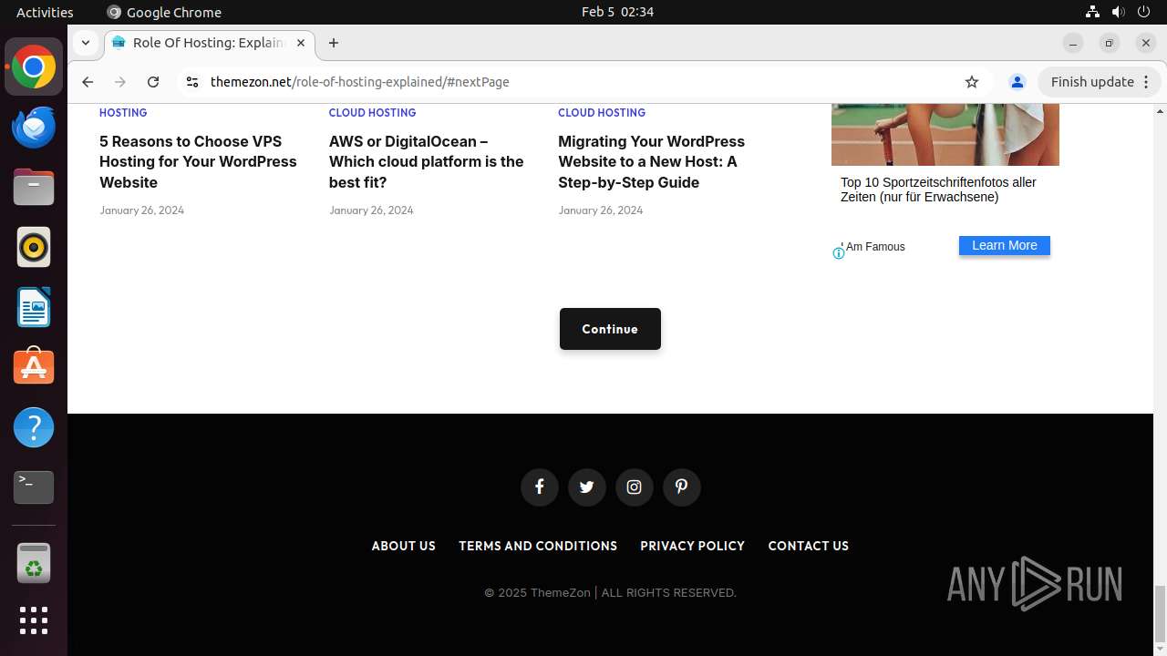The image size is (1167, 656).
Task: Open the About Us footer link
Action: (x=404, y=546)
